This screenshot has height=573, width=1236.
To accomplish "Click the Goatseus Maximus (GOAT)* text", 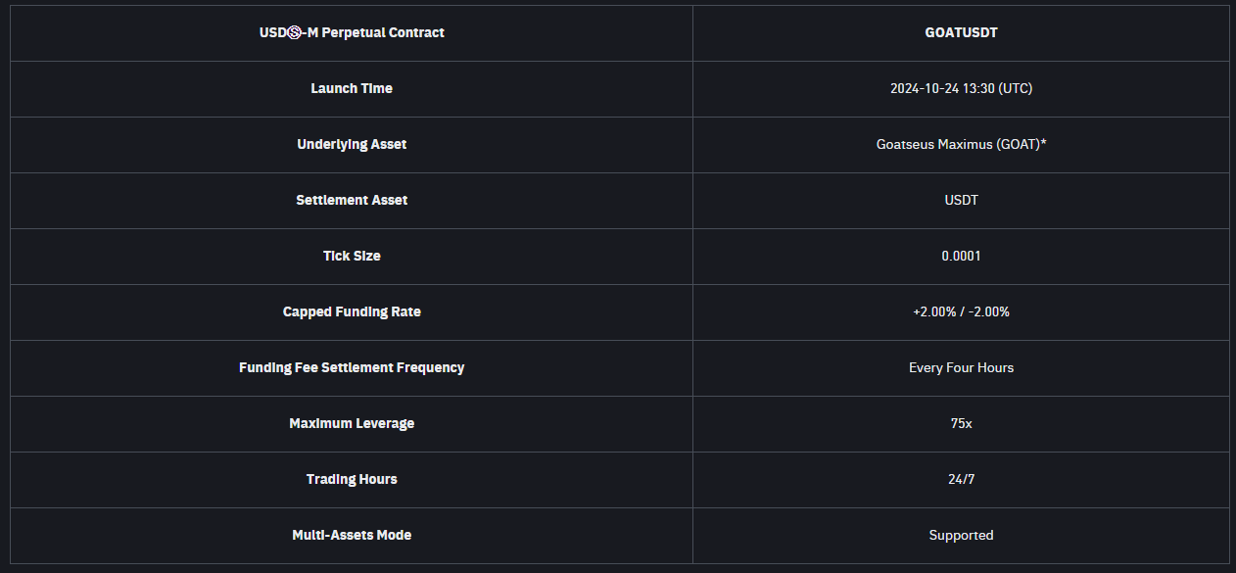I will pyautogui.click(x=961, y=144).
